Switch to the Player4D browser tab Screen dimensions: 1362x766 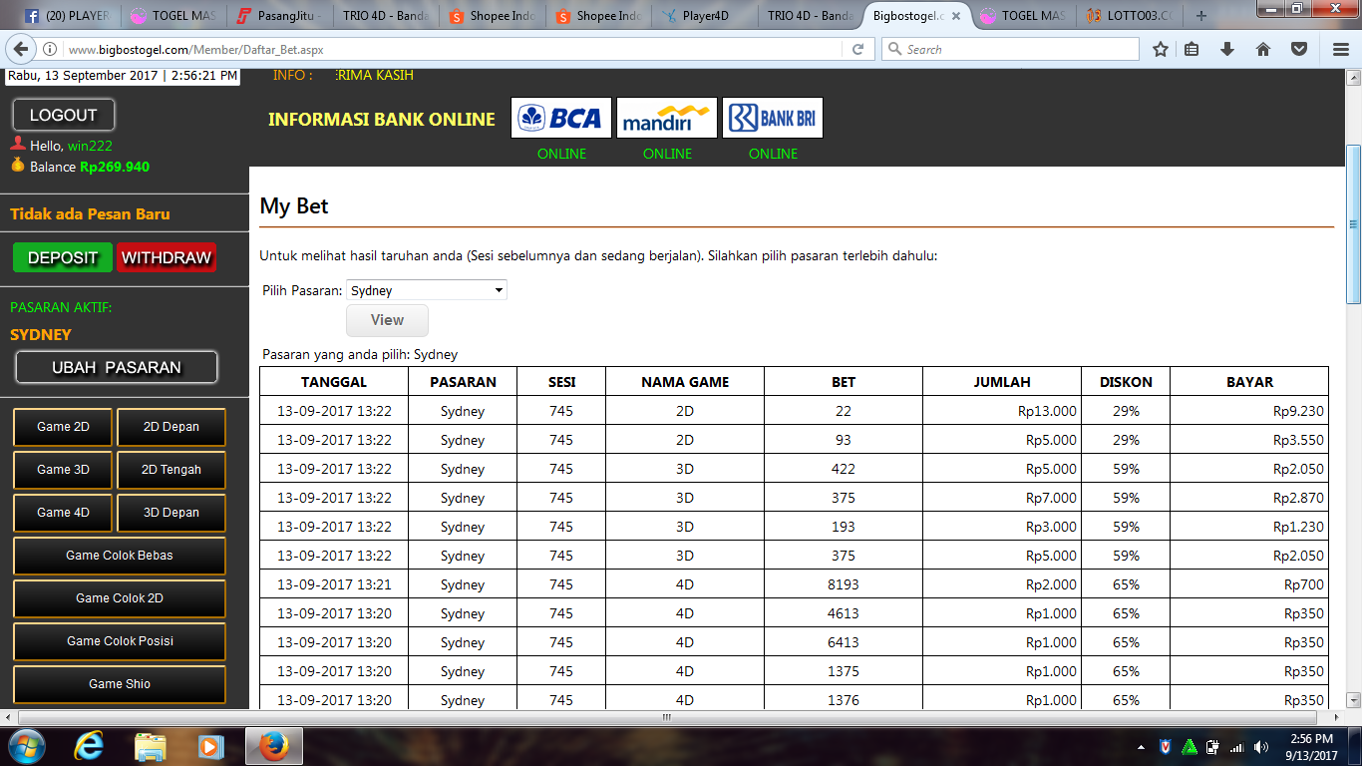click(704, 16)
